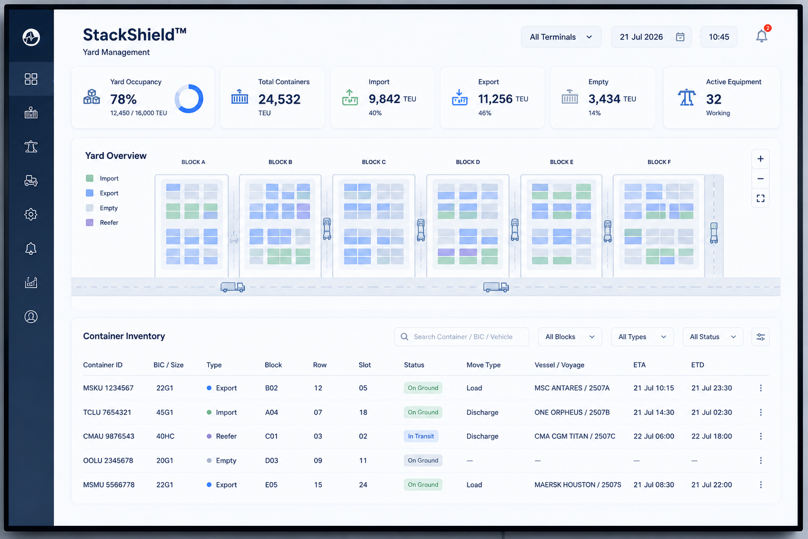The height and width of the screenshot is (539, 808).
Task: Open the alerts bell icon in sidebar
Action: (x=31, y=248)
